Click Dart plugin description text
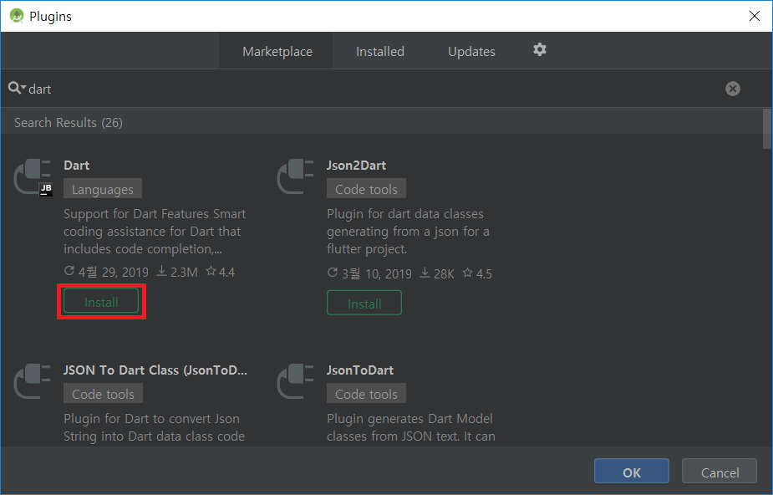This screenshot has width=773, height=495. (155, 232)
